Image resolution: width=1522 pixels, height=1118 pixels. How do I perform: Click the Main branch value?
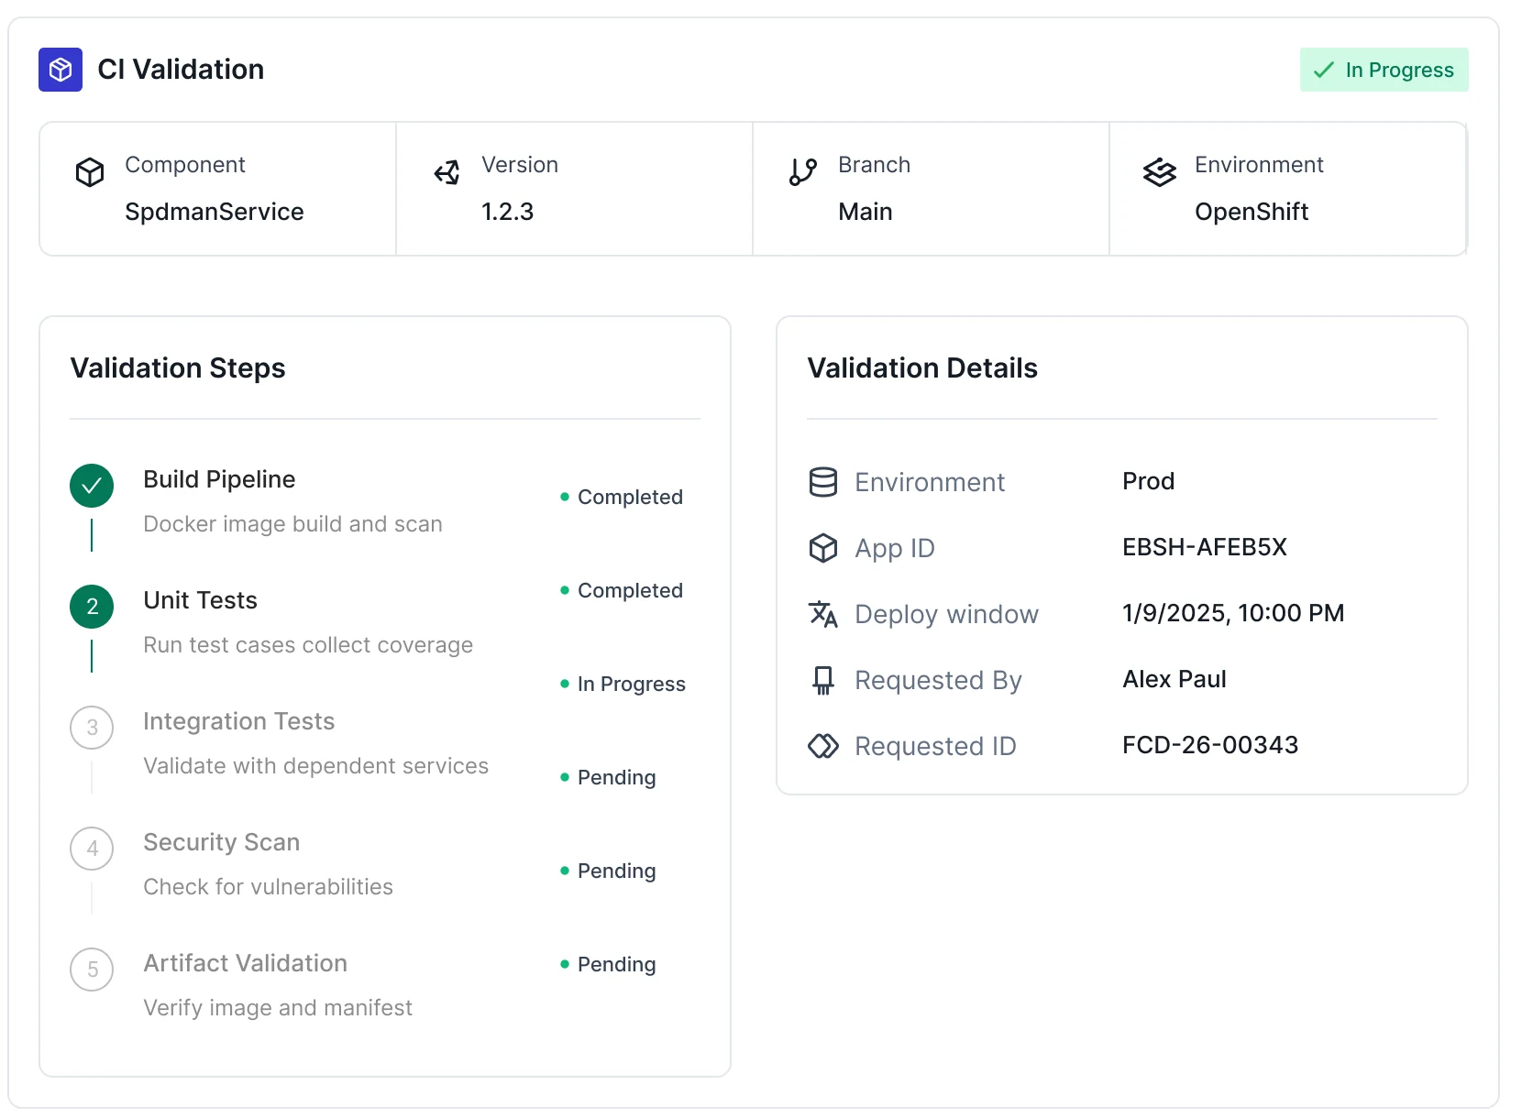(865, 212)
